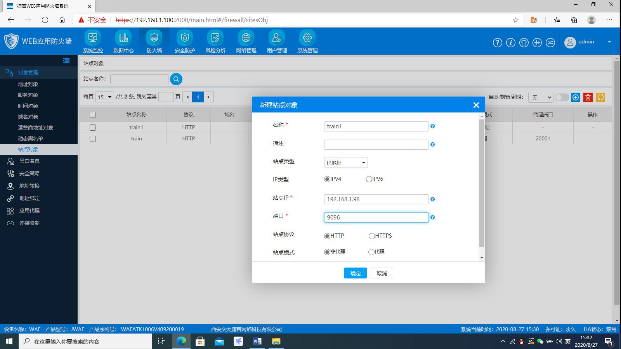This screenshot has width=621, height=349.
Task: Click the 取消 cancel button
Action: click(382, 273)
